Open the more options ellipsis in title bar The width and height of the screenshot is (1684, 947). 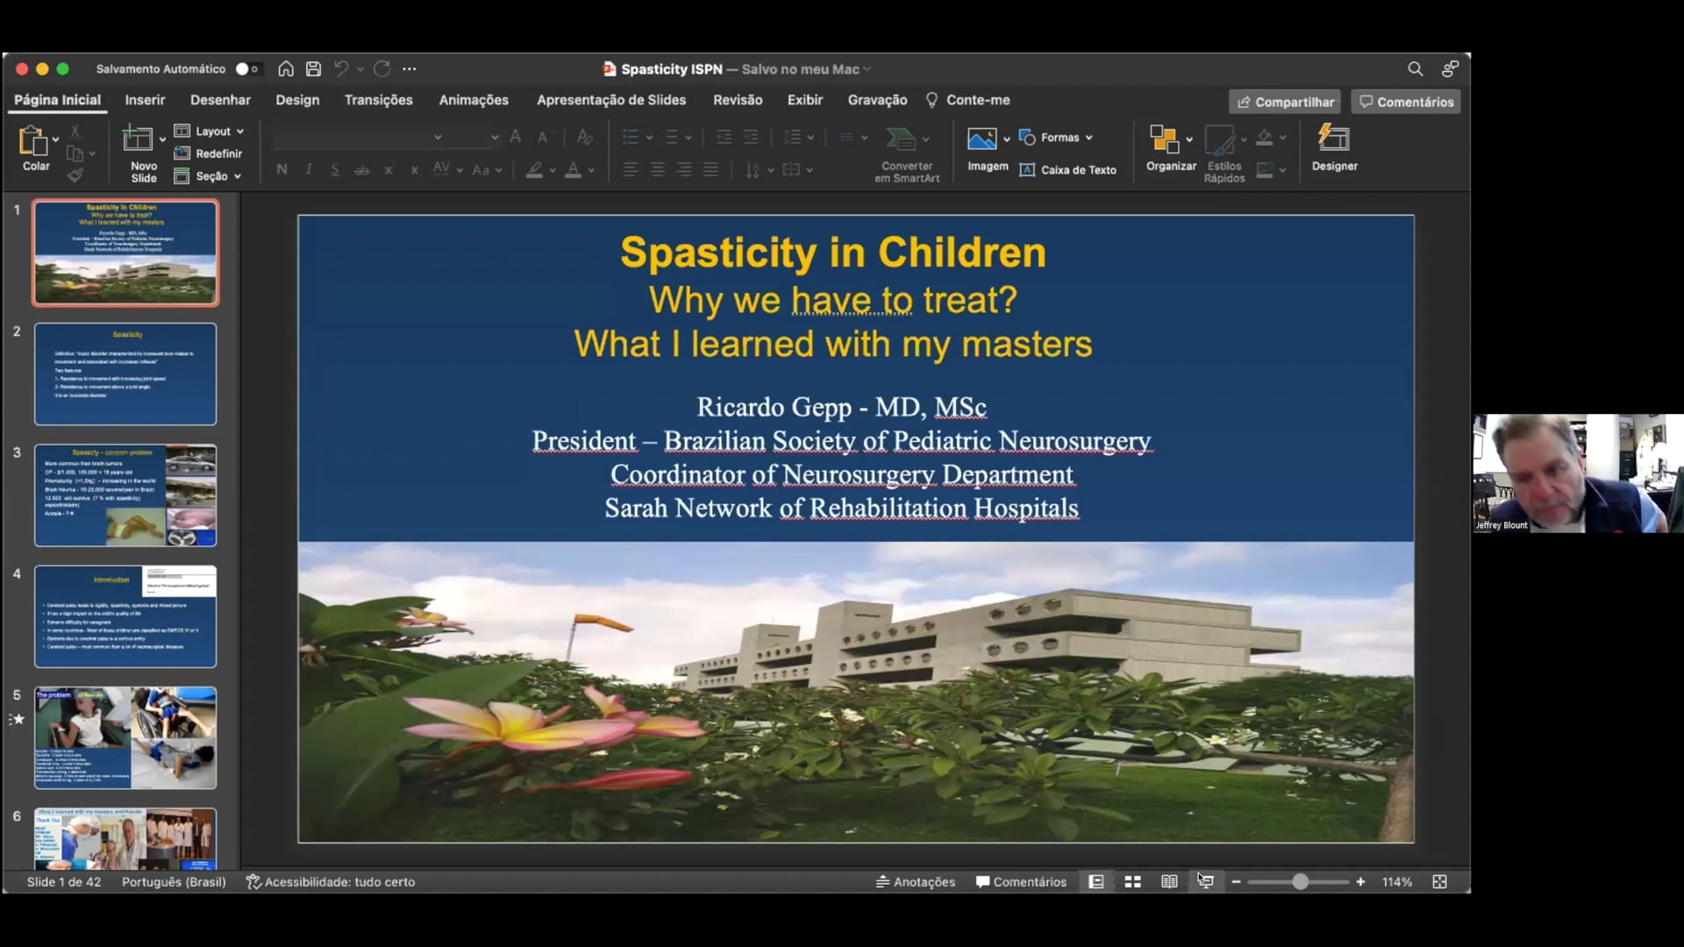tap(410, 68)
